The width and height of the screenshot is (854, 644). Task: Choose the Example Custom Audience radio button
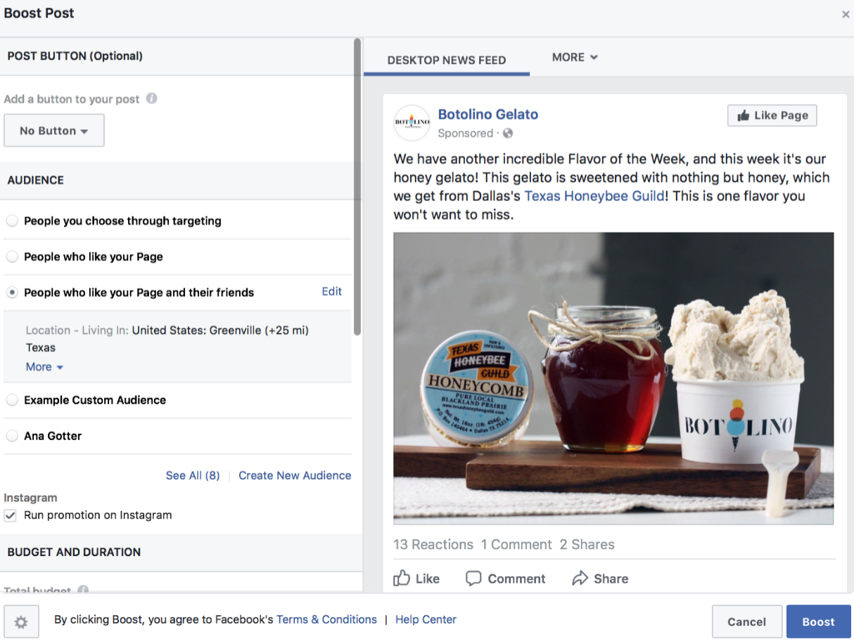tap(12, 400)
